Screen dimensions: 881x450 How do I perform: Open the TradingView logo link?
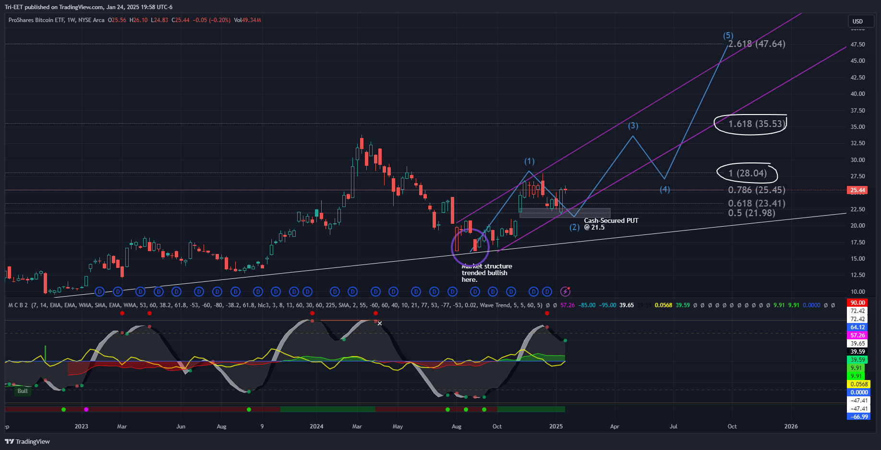pos(27,441)
